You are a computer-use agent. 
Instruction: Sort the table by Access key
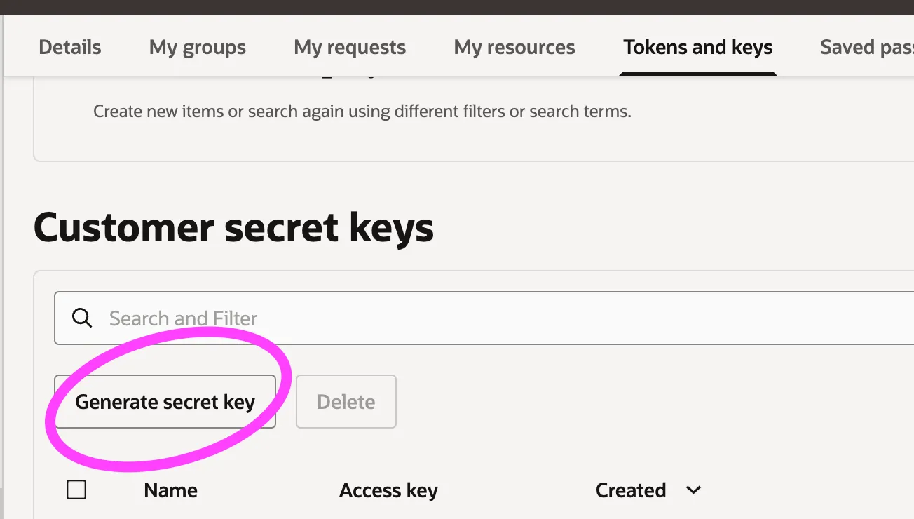coord(388,490)
